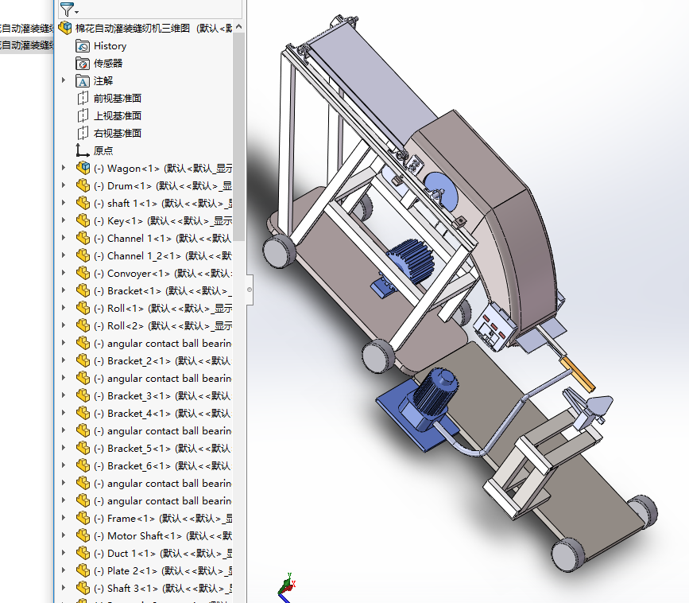Expand the Convoyer<1> component
689x603 pixels.
click(x=64, y=272)
